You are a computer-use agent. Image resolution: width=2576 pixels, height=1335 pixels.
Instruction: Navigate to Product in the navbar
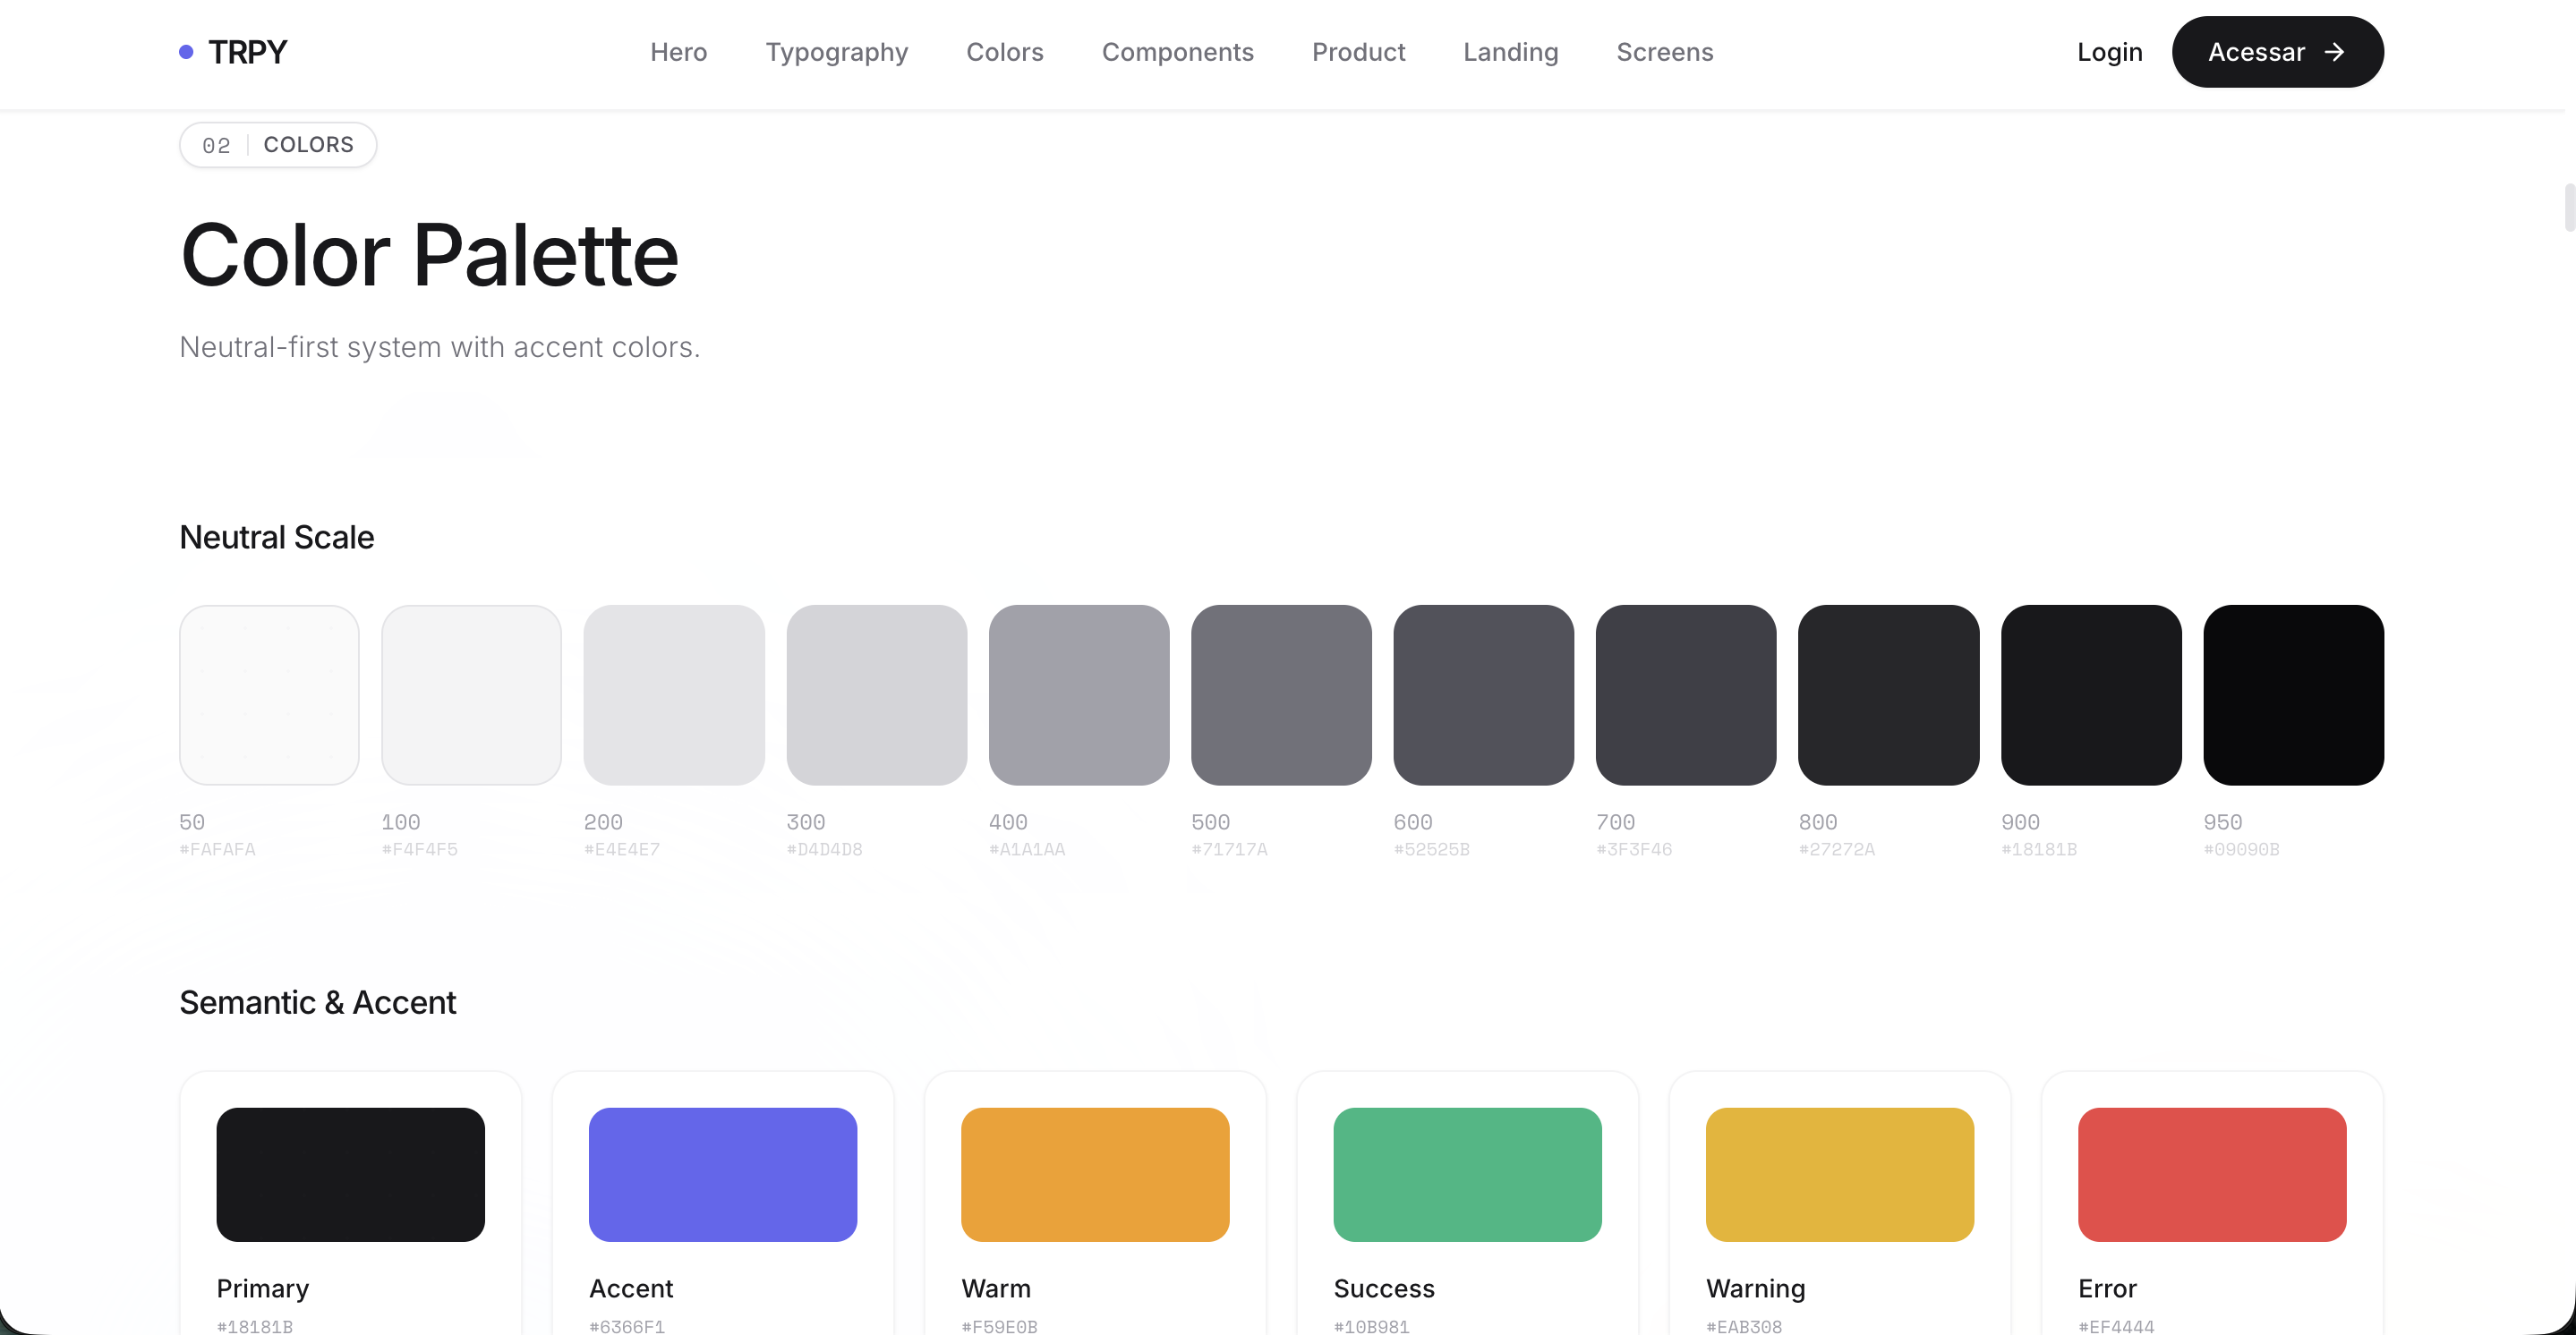(1358, 52)
